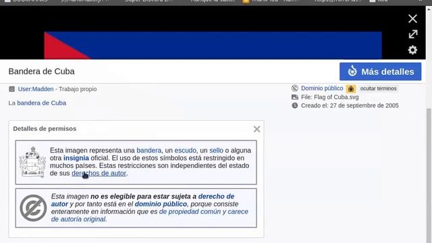Open the image in fullscreen mode

[x=412, y=34]
